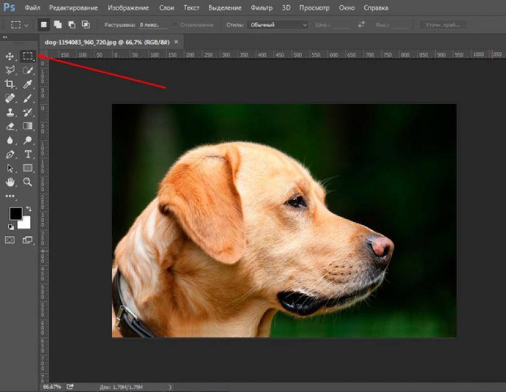Click the Photoshop Ps logo
This screenshot has width=506, height=392.
click(9, 7)
